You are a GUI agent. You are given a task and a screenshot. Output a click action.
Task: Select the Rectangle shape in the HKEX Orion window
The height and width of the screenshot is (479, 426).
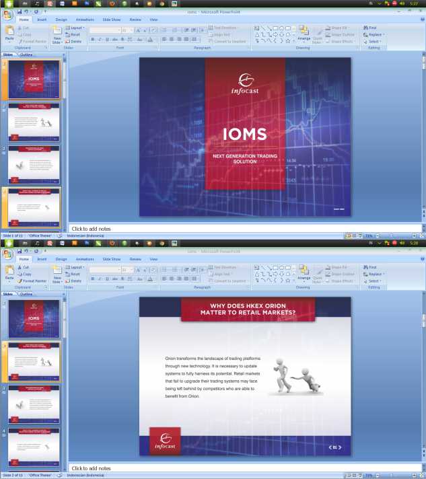[x=275, y=268]
